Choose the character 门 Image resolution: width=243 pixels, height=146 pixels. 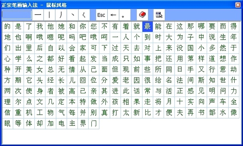(x=94, y=123)
